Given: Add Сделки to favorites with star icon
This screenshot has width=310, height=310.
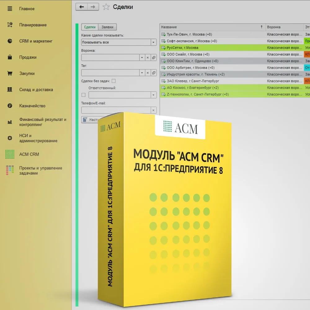Looking at the screenshot, I should click(106, 7).
